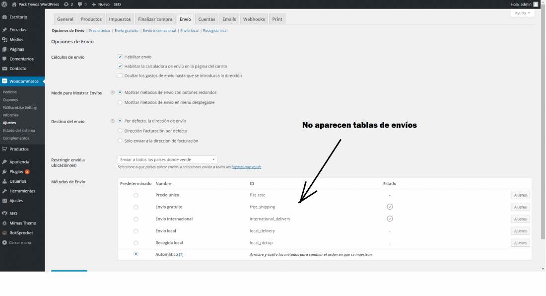
Task: Switch to the Cuentas tab
Action: pyautogui.click(x=206, y=19)
